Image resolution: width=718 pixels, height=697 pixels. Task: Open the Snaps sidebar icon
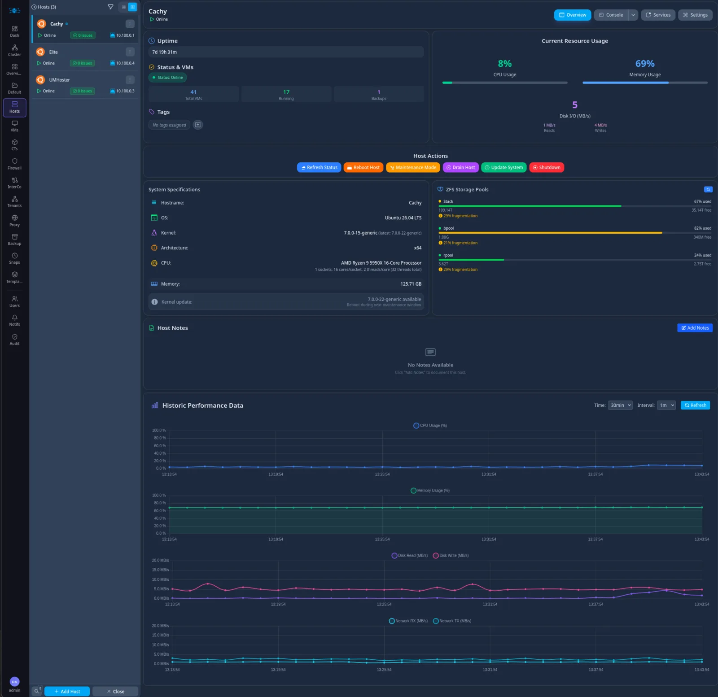(x=14, y=258)
